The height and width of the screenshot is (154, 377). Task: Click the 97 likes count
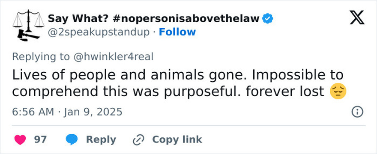[40, 139]
